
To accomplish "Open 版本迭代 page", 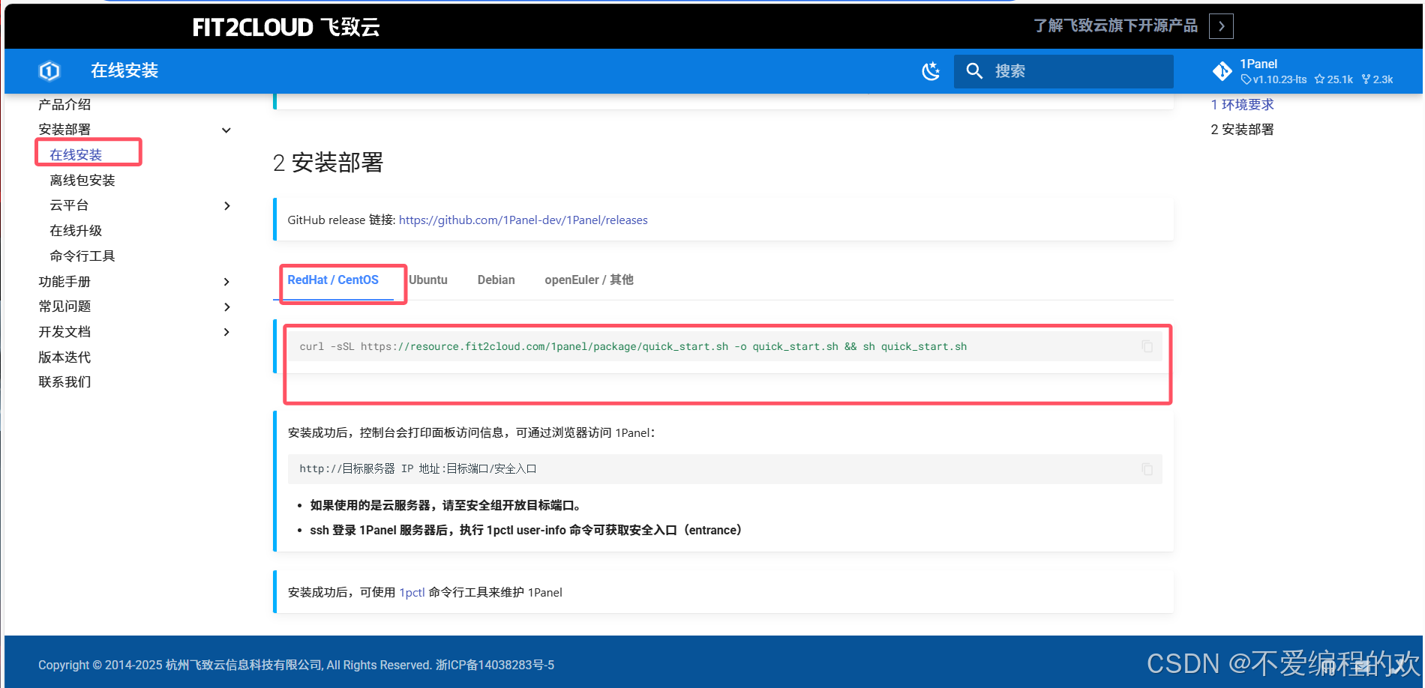I will tap(64, 357).
